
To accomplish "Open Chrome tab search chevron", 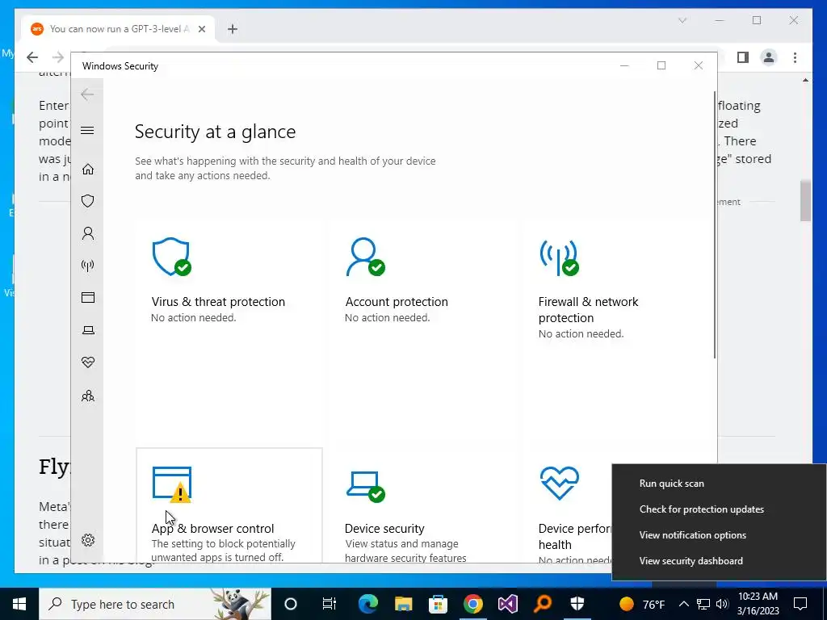I will 682,20.
